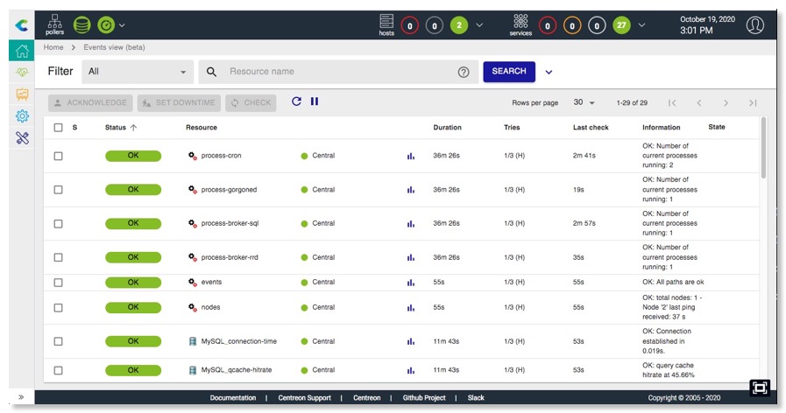Image resolution: width=786 pixels, height=413 pixels.
Task: Open the Documentation footer link
Action: [x=232, y=398]
